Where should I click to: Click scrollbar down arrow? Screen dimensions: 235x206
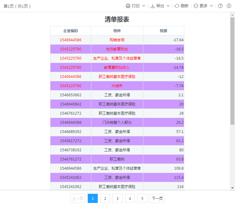click(233, 188)
